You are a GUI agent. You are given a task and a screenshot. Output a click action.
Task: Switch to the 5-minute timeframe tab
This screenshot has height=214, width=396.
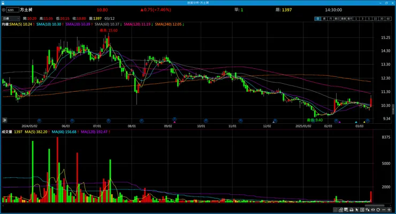pos(369,19)
